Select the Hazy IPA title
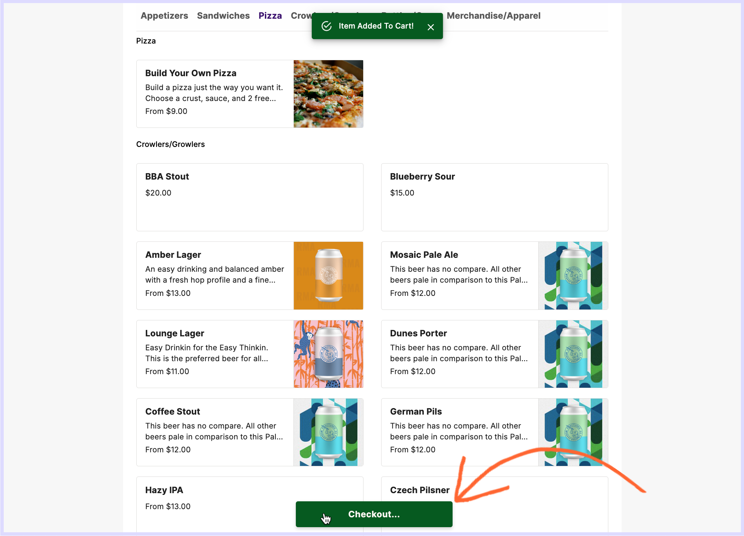 click(164, 490)
